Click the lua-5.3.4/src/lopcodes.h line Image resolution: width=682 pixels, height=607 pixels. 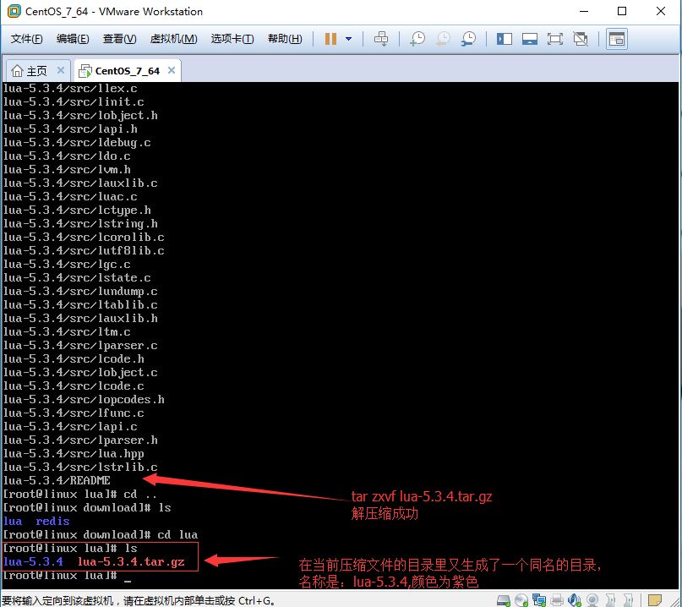(84, 399)
